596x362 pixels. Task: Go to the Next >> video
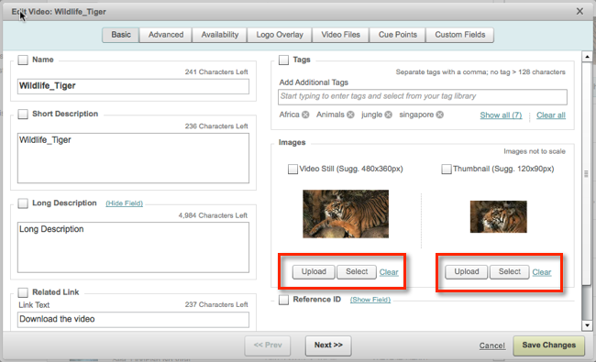click(328, 346)
